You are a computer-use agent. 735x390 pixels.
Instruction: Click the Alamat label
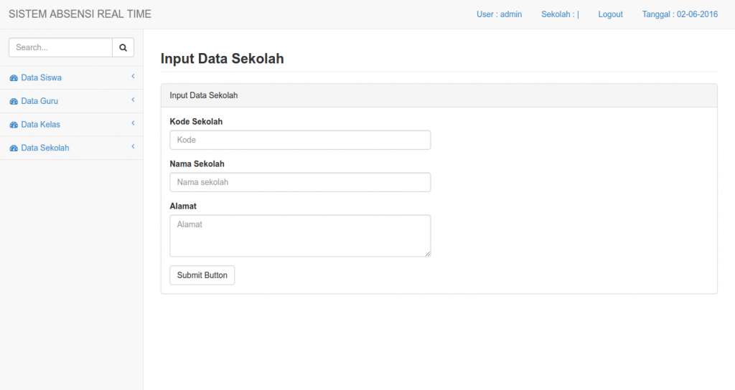click(183, 206)
